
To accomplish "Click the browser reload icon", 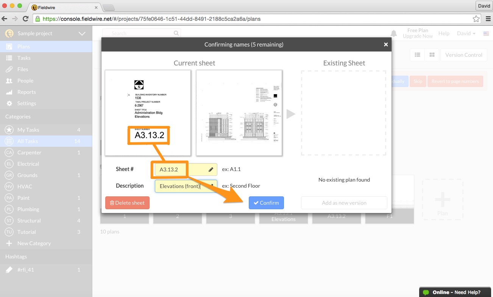I will tap(26, 19).
